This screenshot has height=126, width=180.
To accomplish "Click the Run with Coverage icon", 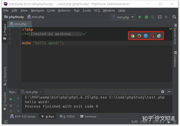I will 153,17.
